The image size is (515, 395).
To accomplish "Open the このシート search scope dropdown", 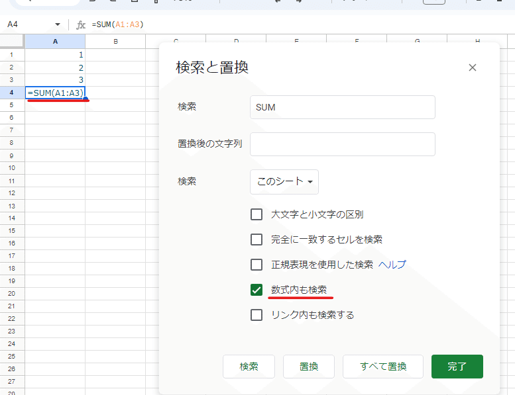I will [x=284, y=181].
